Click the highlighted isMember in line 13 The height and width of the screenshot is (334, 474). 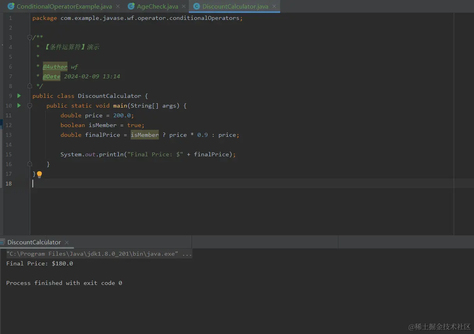coord(145,135)
